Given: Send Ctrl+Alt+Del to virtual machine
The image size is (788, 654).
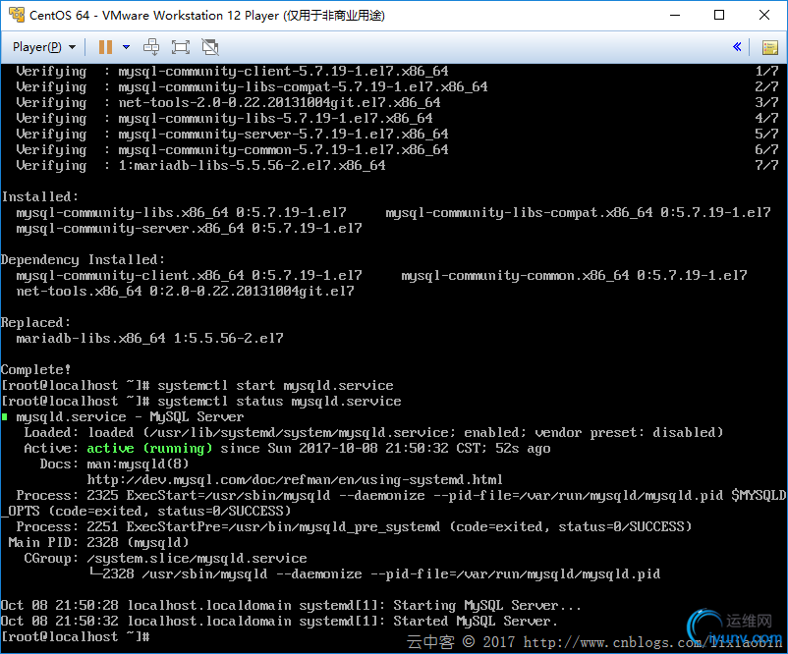Looking at the screenshot, I should pyautogui.click(x=151, y=47).
